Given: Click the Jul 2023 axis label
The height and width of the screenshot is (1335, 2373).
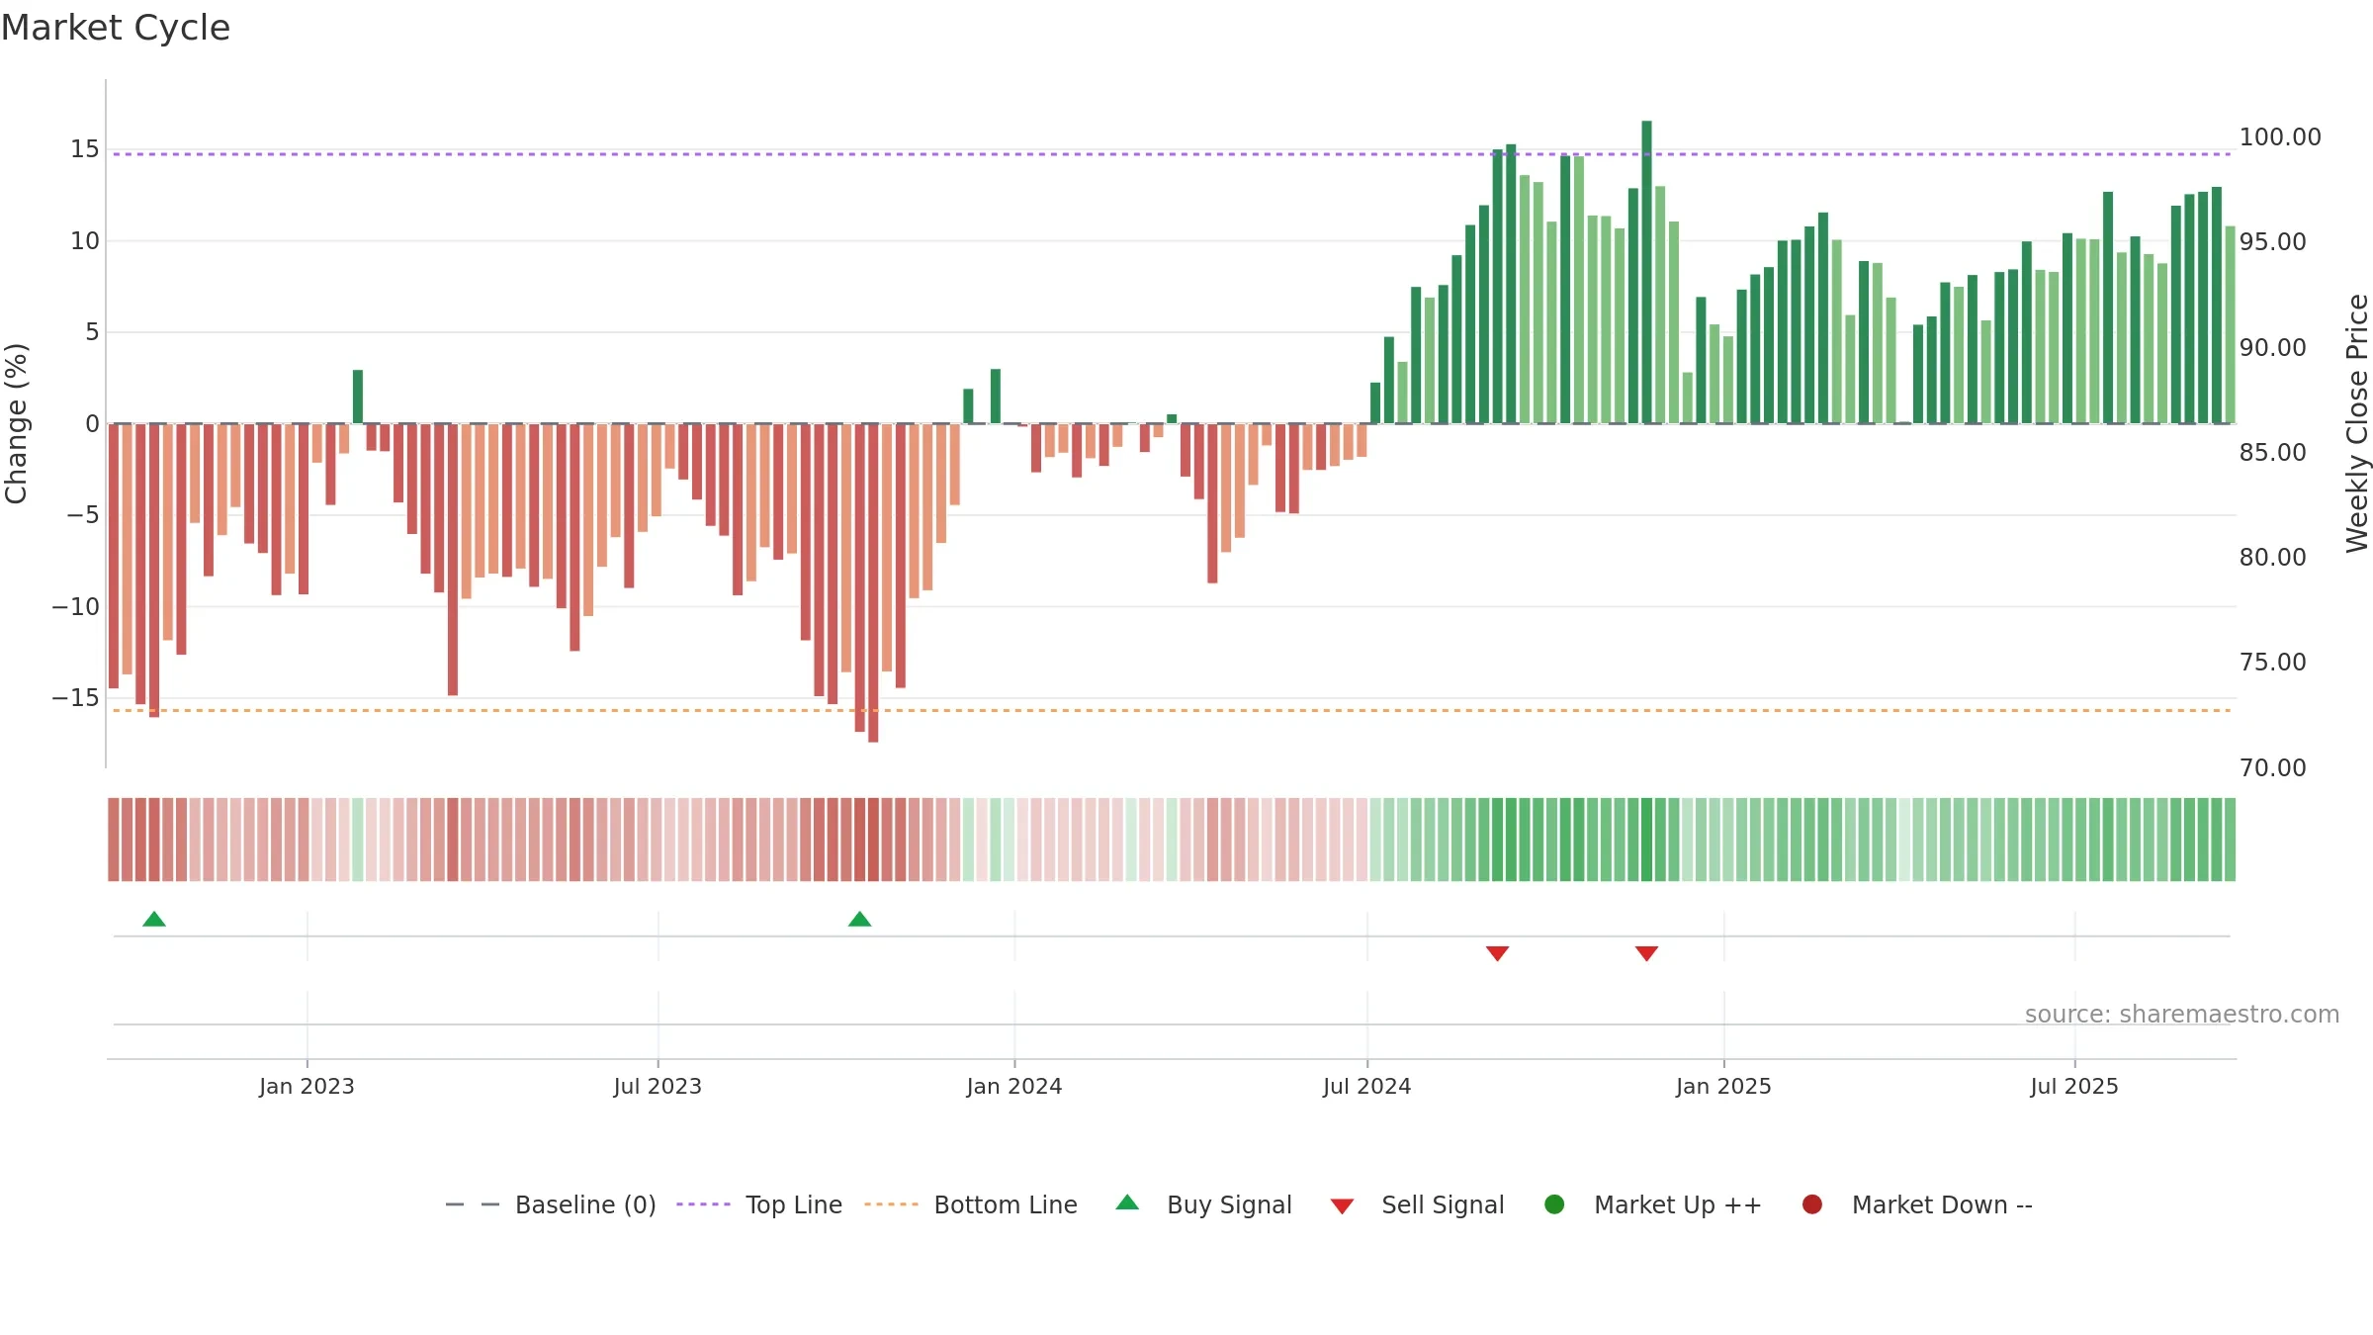Looking at the screenshot, I should point(658,1086).
